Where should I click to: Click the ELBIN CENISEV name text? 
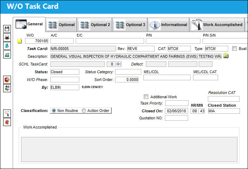pos(92,87)
